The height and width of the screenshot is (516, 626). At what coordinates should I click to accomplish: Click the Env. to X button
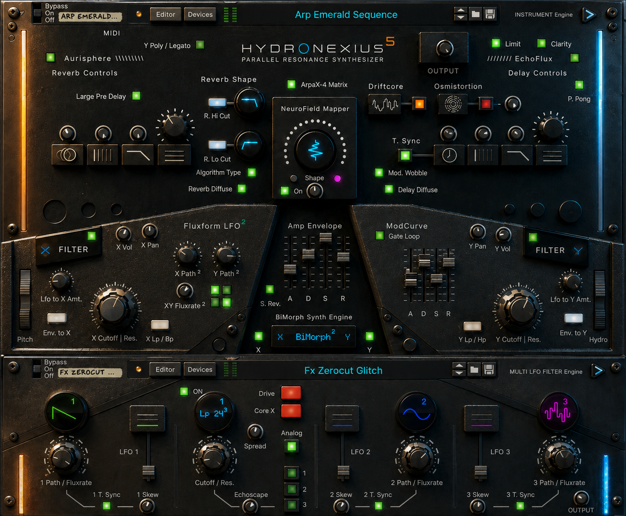pos(57,318)
